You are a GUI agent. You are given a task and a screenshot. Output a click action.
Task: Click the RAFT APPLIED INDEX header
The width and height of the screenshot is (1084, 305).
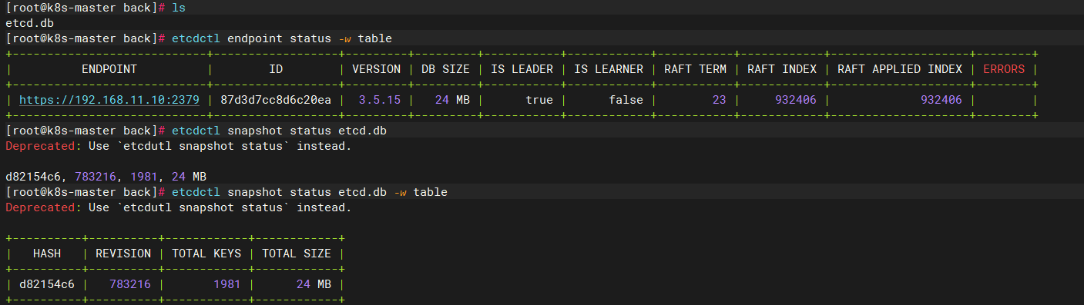pos(899,69)
